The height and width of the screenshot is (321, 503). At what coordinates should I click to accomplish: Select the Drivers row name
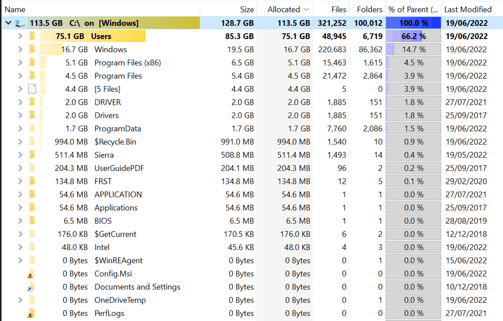click(106, 115)
